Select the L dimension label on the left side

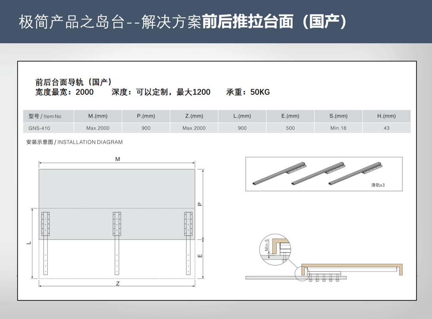(x=29, y=243)
